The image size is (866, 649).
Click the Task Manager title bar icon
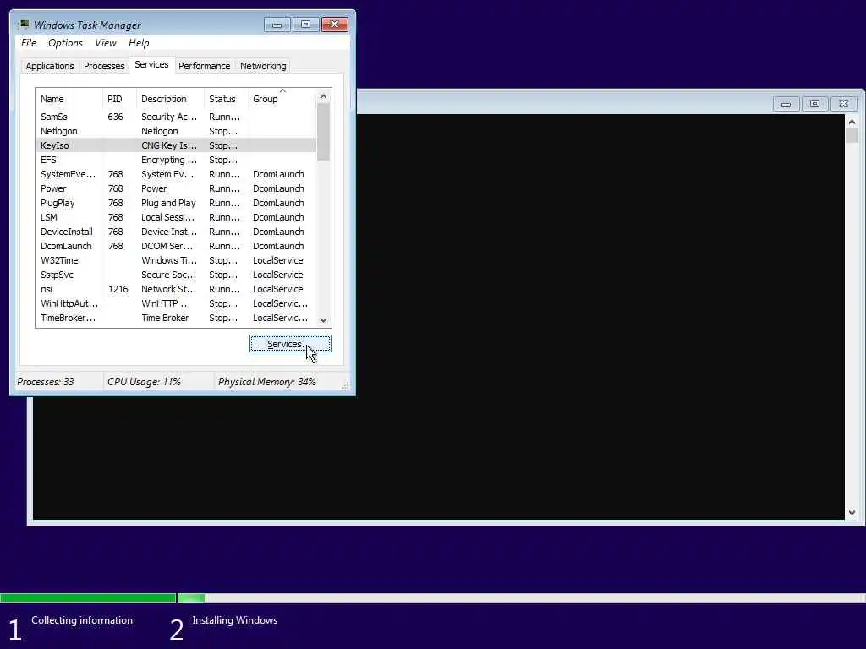[x=24, y=25]
